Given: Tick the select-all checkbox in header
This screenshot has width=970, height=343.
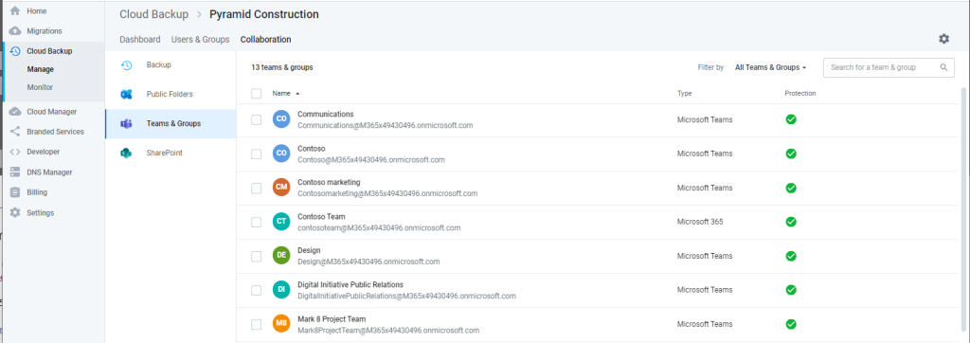Looking at the screenshot, I should coord(256,94).
